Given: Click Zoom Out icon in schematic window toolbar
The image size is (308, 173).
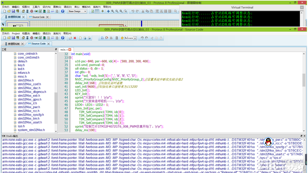Looking at the screenshot, I should pos(117,11).
